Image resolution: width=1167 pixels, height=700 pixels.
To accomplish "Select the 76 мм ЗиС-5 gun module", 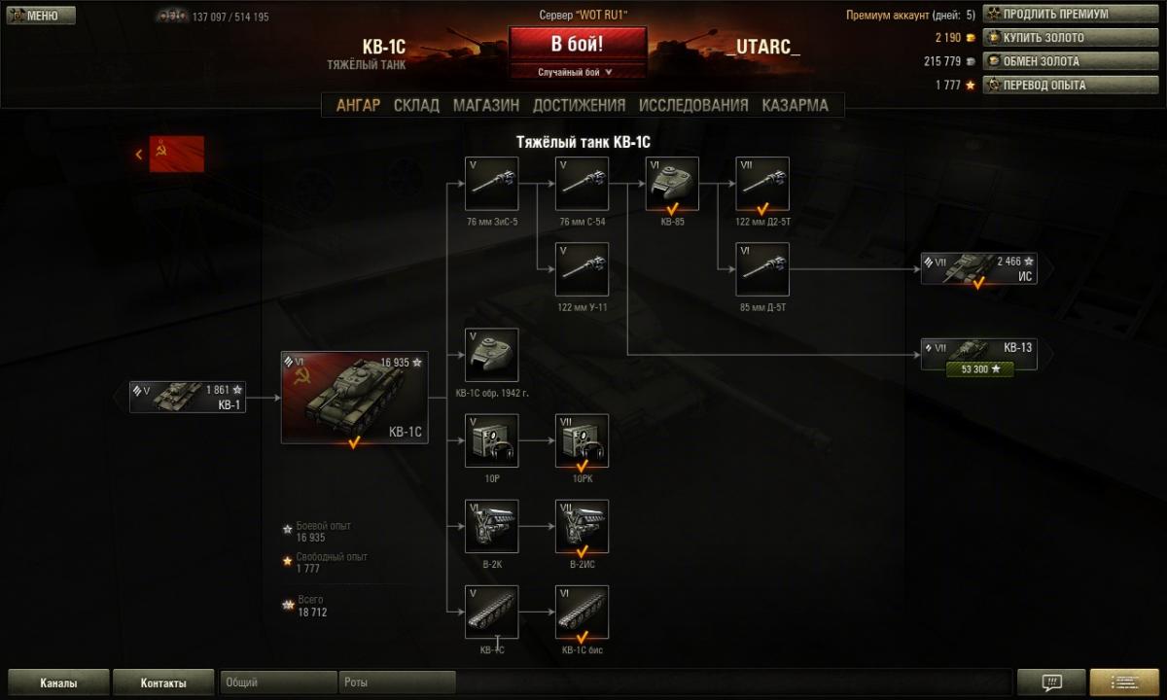I will coord(491,184).
